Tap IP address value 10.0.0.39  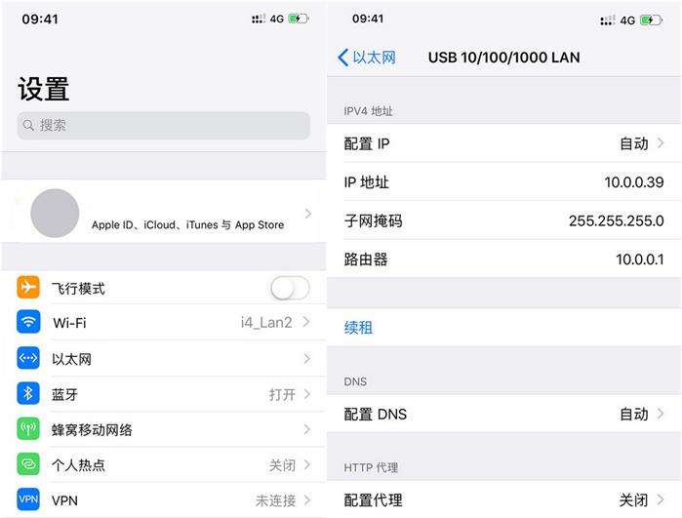(634, 181)
